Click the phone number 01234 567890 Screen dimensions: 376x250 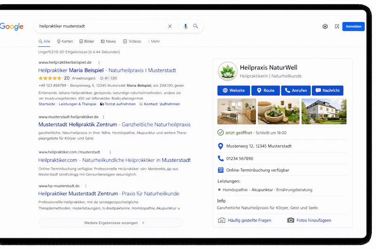240,159
